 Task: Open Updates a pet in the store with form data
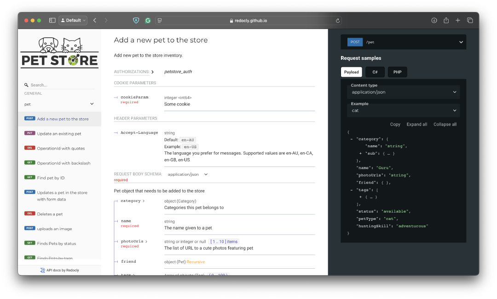pyautogui.click(x=59, y=196)
